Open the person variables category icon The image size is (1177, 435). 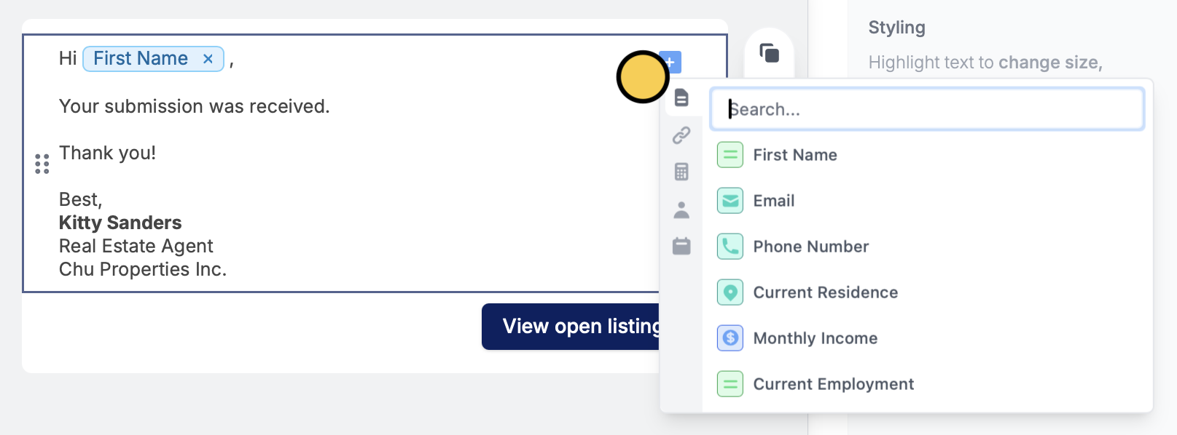pos(681,209)
